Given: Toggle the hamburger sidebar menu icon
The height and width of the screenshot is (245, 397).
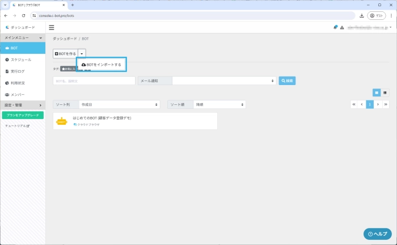Looking at the screenshot, I should [x=52, y=27].
